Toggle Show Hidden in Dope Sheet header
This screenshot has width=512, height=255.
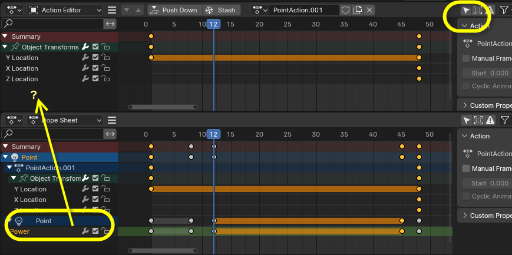(x=478, y=120)
